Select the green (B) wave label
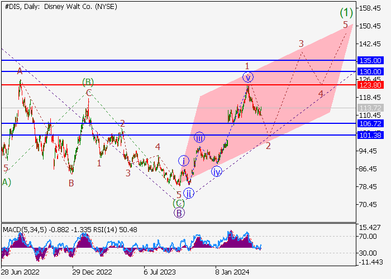Image resolution: width=391 pixels, height=279 pixels. (x=88, y=82)
